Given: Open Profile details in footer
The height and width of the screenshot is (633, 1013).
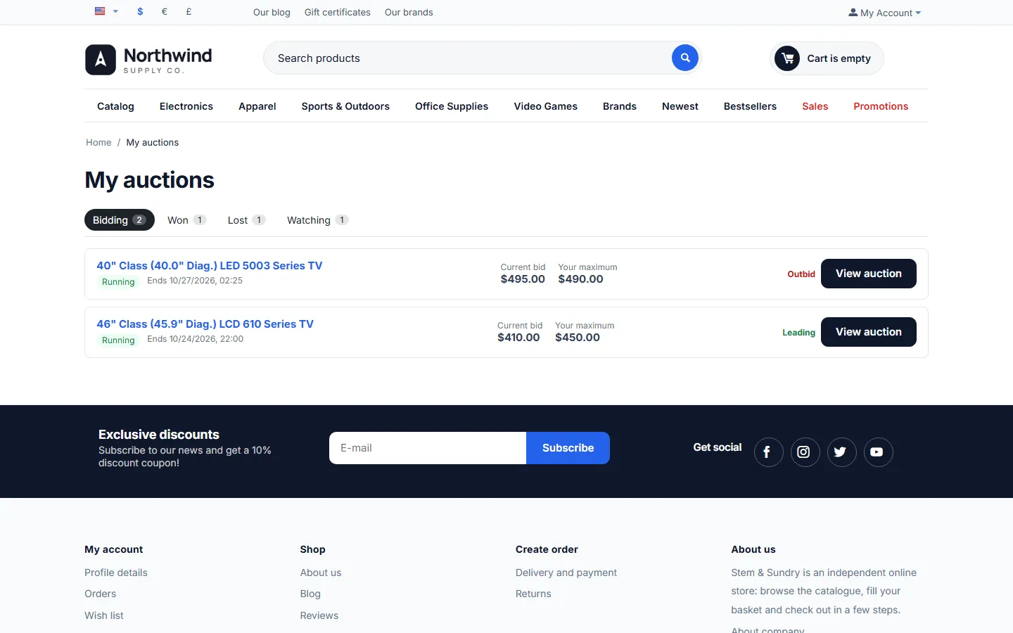Looking at the screenshot, I should click(x=116, y=573).
